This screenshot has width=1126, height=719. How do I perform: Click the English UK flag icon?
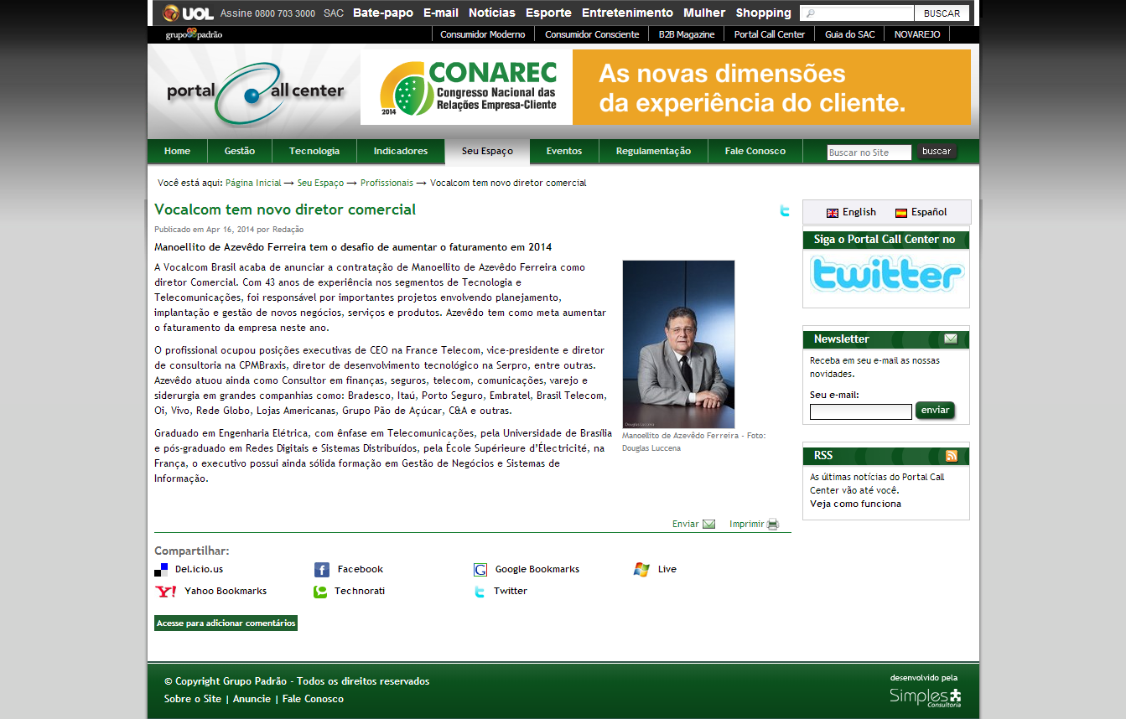click(833, 213)
